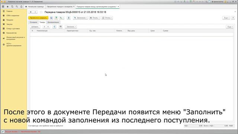Open the Начальная страница tab
238x134 pixels.
point(35,7)
